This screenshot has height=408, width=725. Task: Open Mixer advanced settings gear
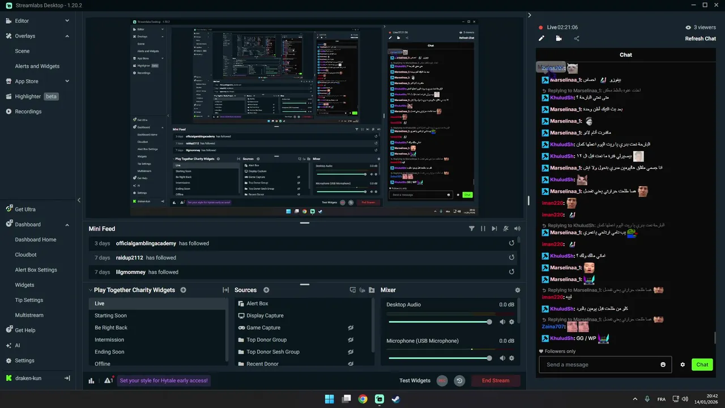click(517, 290)
